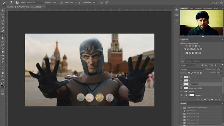The height and width of the screenshot is (126, 224).
Task: Open the layer blend mode dropdown
Action: pyautogui.click(x=192, y=69)
